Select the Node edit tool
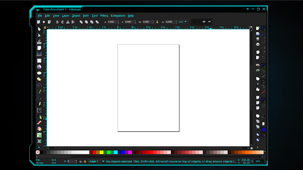The height and width of the screenshot is (170, 303). [39, 35]
